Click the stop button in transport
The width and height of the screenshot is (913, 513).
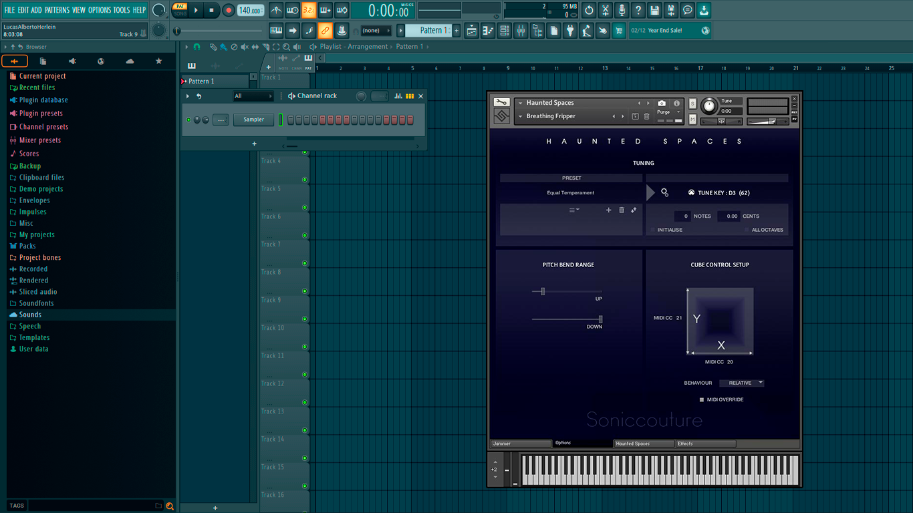pyautogui.click(x=211, y=10)
